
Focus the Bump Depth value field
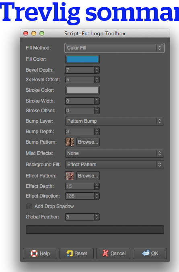(80, 132)
